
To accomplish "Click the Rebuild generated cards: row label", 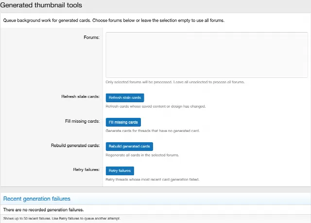I will click(x=75, y=146).
